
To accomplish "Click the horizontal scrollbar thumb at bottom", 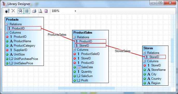I will click(86, 88).
